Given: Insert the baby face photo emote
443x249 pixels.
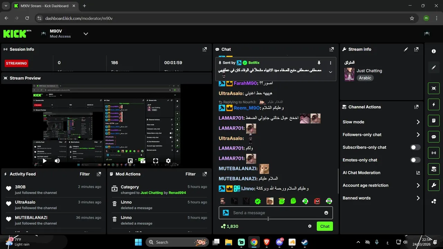Looking at the screenshot, I should [x=270, y=201].
